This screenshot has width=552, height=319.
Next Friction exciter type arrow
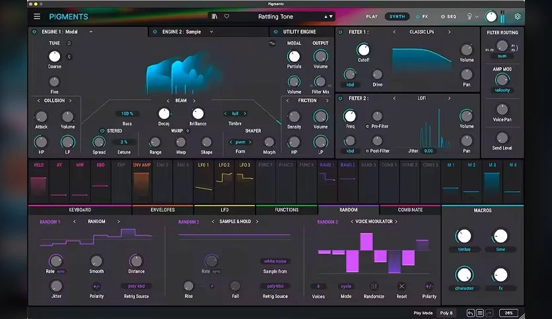pos(327,100)
